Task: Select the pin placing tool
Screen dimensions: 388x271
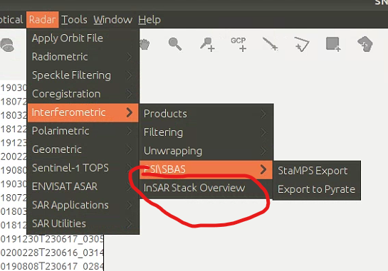Action: (207, 45)
